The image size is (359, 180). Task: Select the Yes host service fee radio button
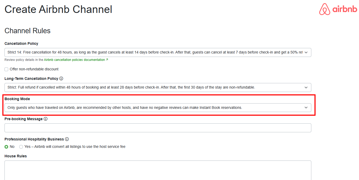(x=21, y=147)
